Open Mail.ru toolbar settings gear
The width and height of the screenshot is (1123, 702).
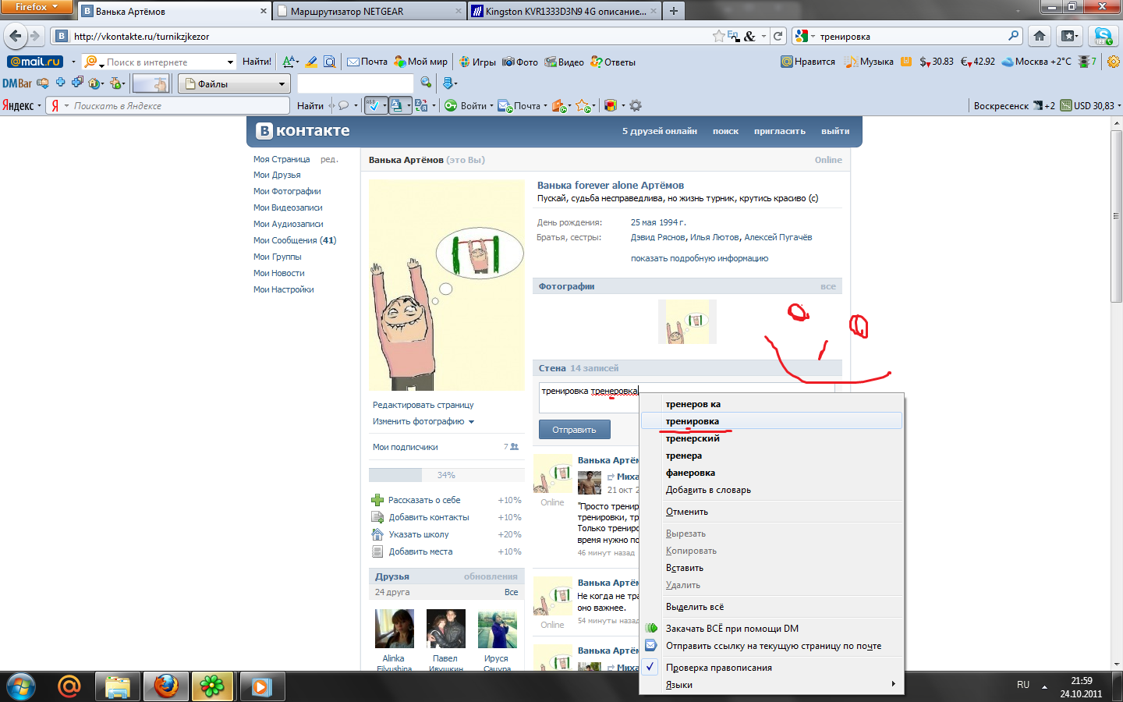pos(1113,62)
